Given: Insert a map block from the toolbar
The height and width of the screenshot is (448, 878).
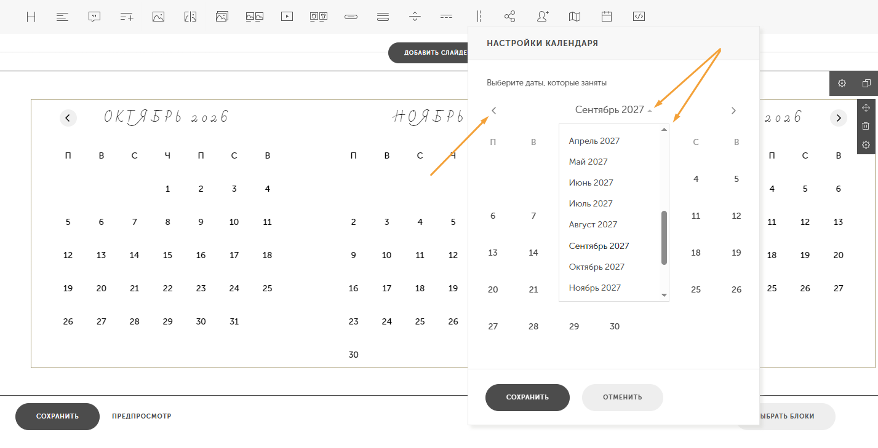Looking at the screenshot, I should pyautogui.click(x=575, y=17).
